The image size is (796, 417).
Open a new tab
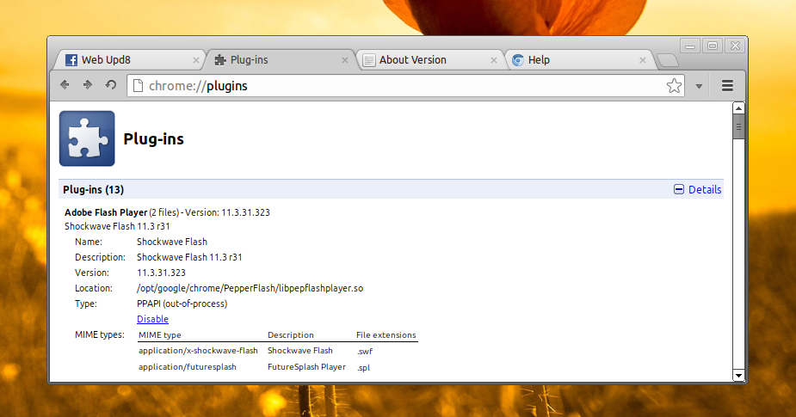tap(668, 61)
